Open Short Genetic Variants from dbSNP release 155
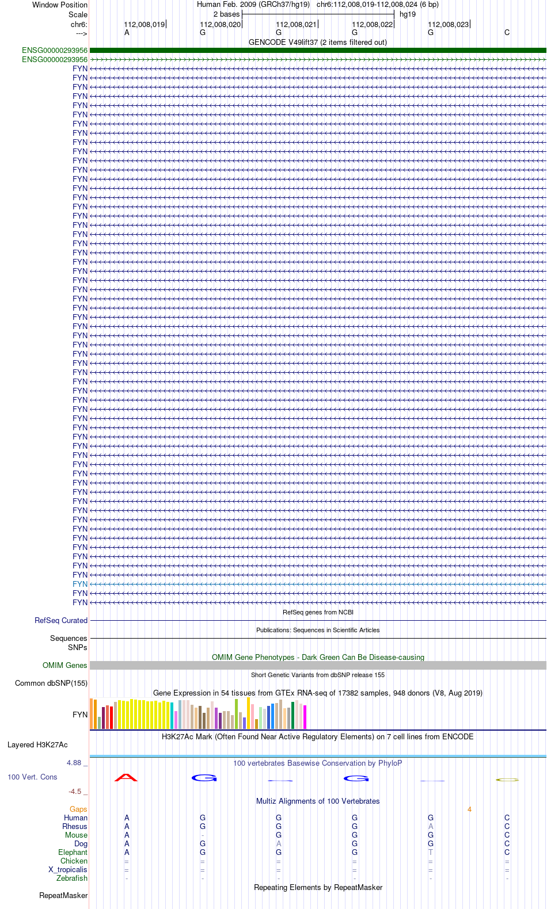The width and height of the screenshot is (547, 909). click(x=318, y=675)
